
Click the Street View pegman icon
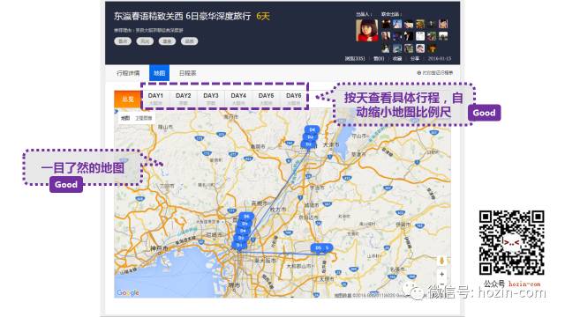point(441,261)
